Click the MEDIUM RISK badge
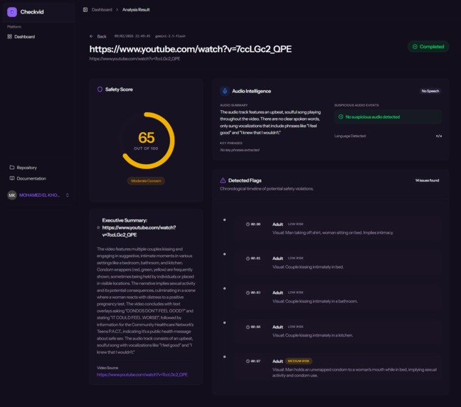Screen dimensions: 461x407 [298, 361]
